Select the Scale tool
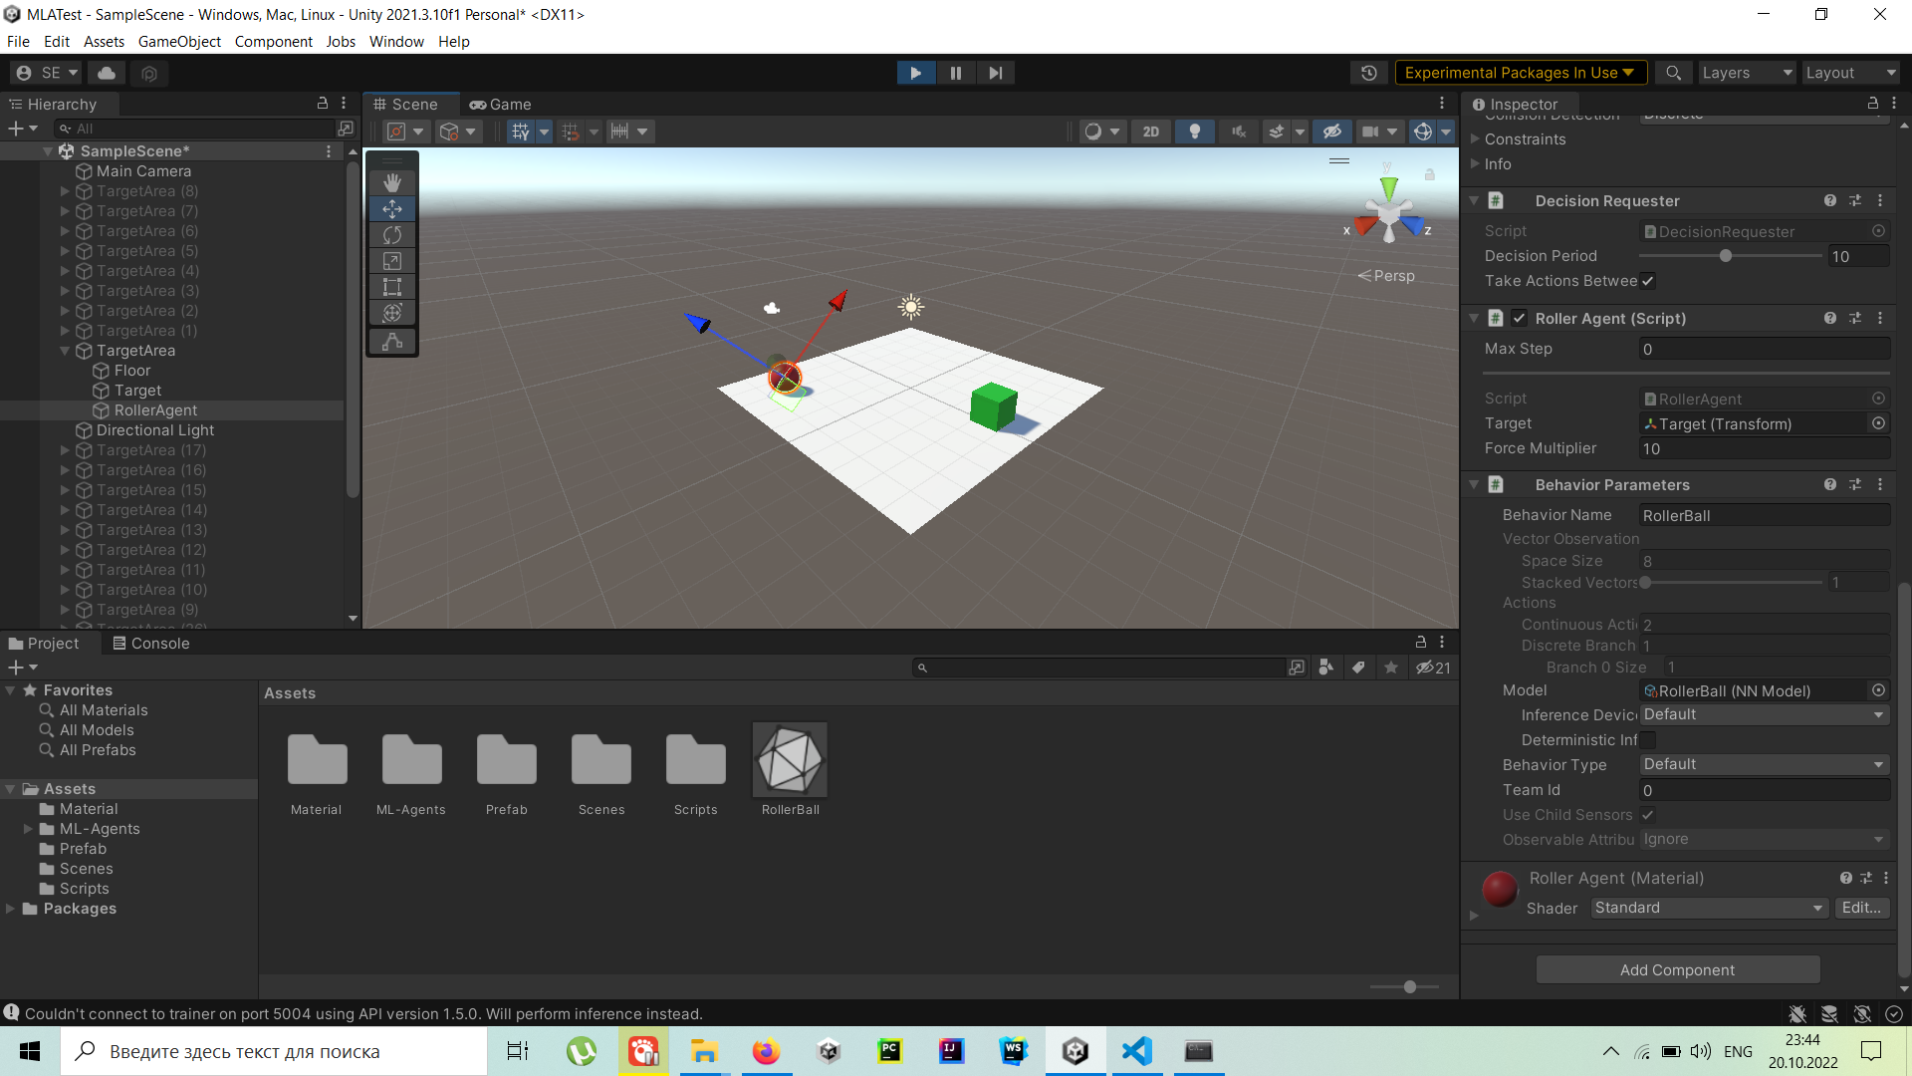Viewport: 1912px width, 1076px height. point(392,261)
